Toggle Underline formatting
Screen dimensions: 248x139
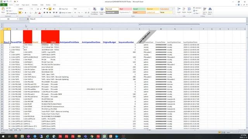26,13
